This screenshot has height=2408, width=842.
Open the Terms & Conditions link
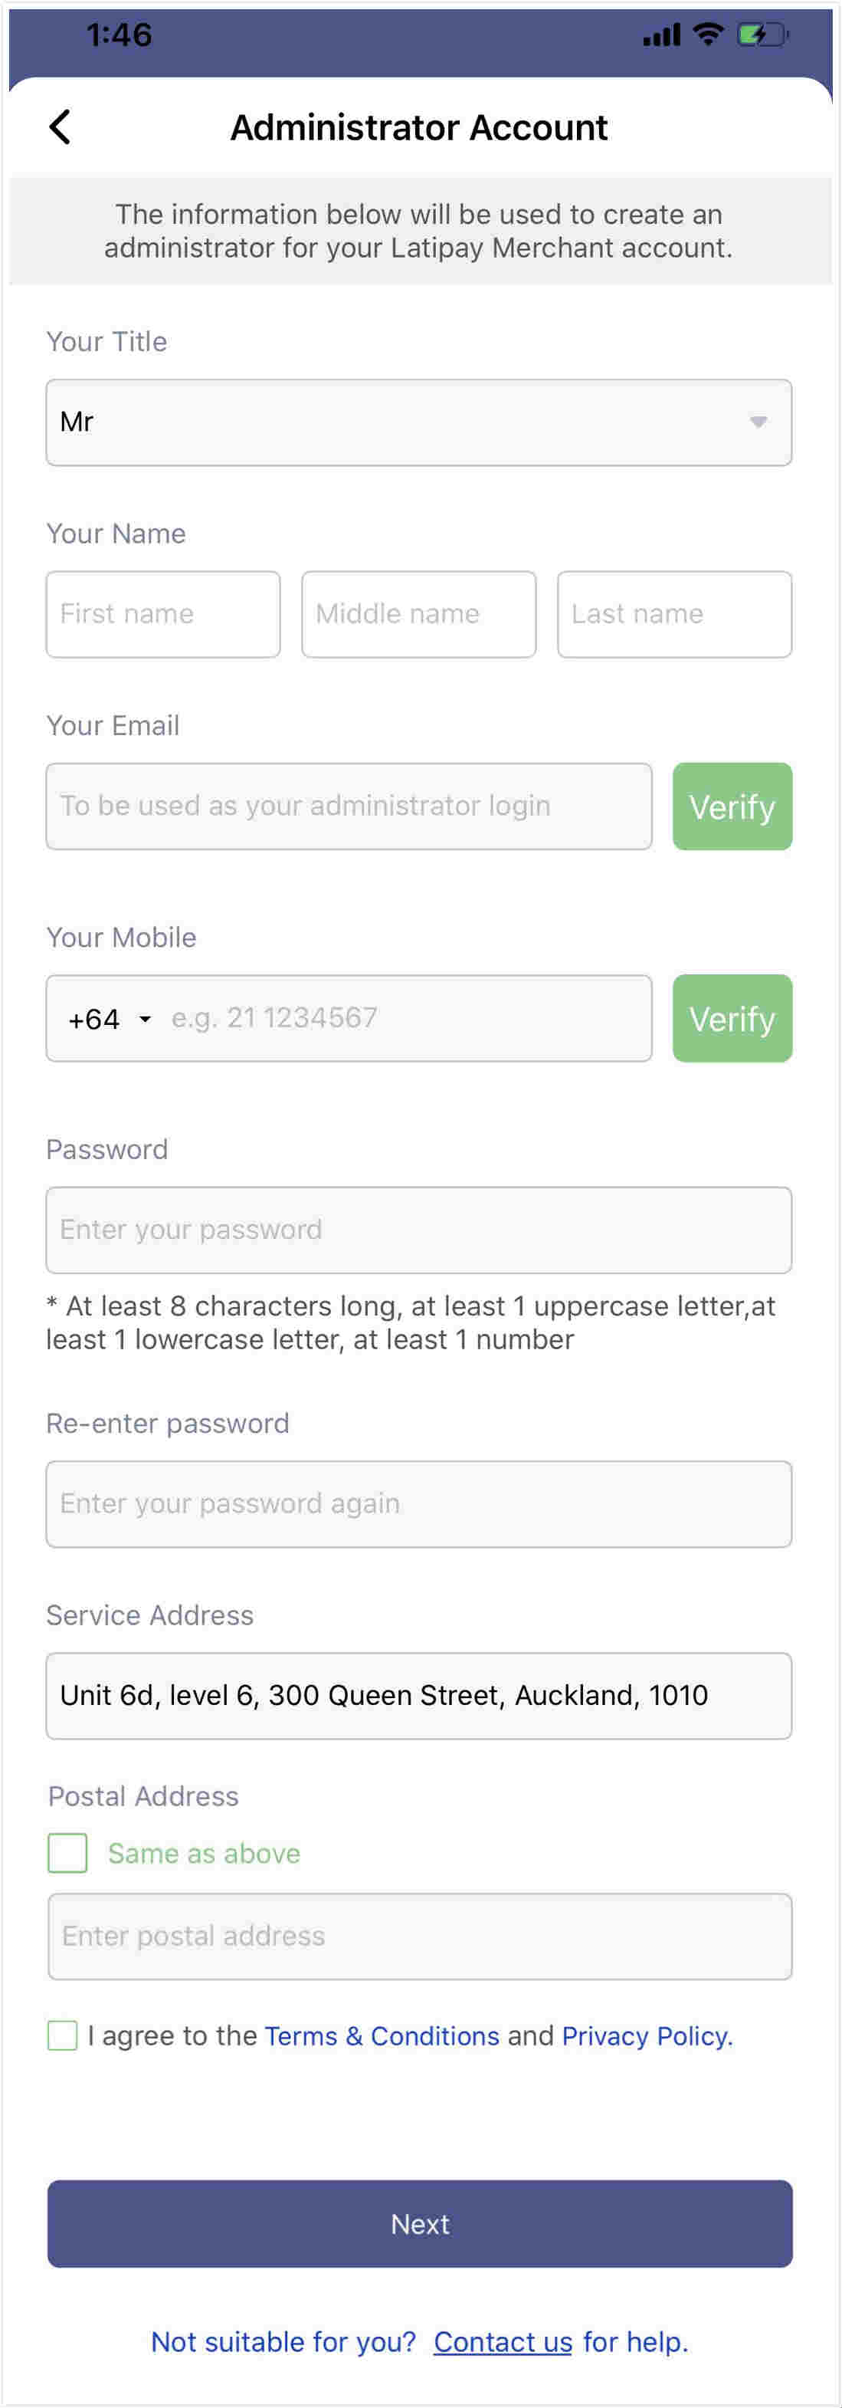[x=382, y=2036]
